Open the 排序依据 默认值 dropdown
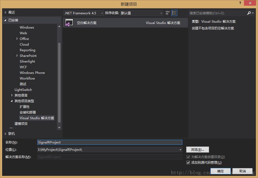This screenshot has height=178, width=258. [142, 13]
